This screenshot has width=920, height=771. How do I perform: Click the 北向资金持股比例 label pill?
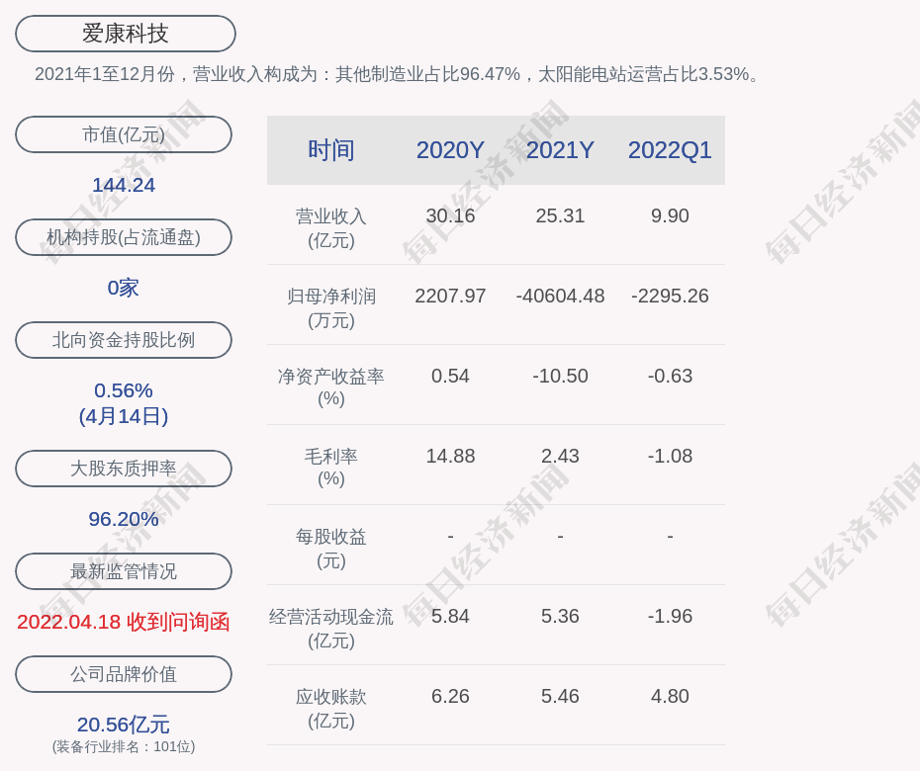[124, 339]
